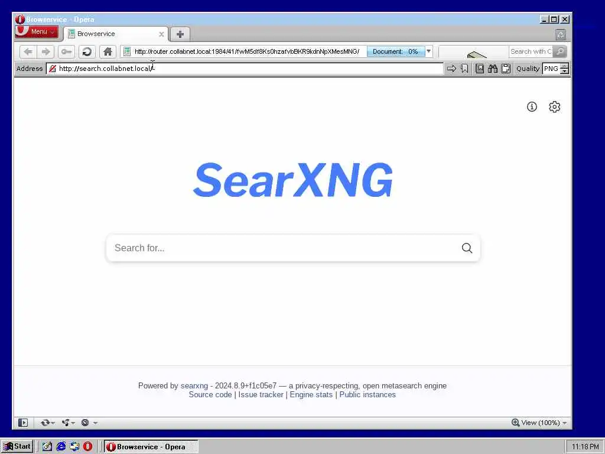Click the Quality PNG value field
605x454 pixels.
tap(551, 69)
